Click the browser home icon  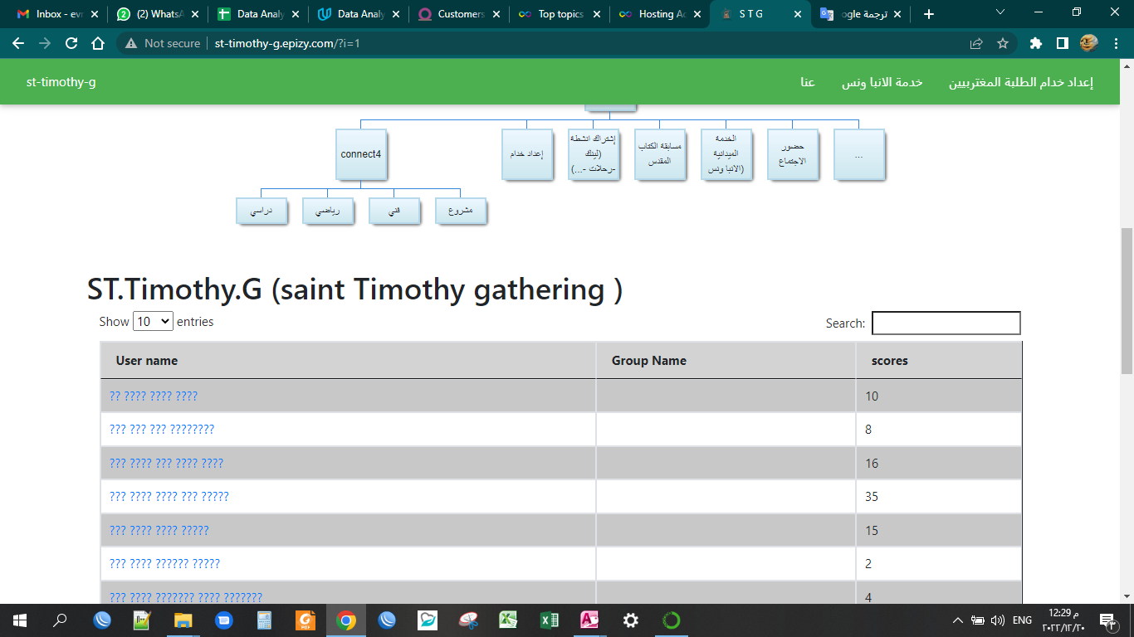[x=98, y=43]
